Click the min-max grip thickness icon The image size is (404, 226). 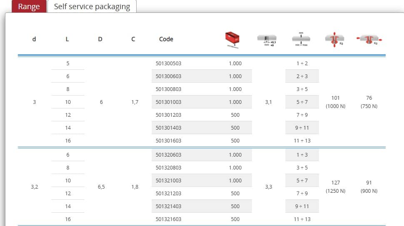point(302,39)
